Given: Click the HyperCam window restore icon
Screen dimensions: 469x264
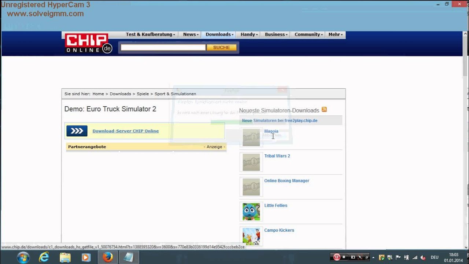Looking at the screenshot, I should pyautogui.click(x=367, y=257).
